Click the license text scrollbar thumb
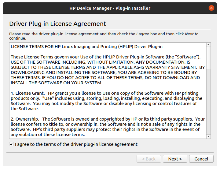 point(208,58)
